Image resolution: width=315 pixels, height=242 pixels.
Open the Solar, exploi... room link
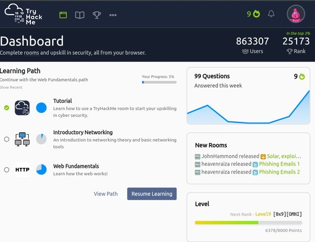pos(284,156)
